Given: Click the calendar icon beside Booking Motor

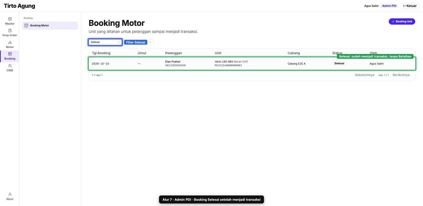Looking at the screenshot, I should coord(26,26).
